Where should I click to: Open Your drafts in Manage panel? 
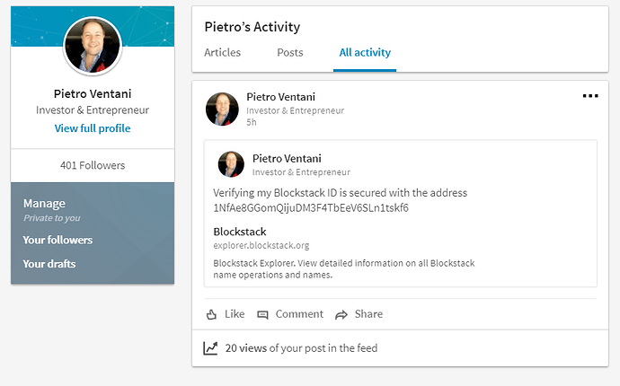pos(49,264)
